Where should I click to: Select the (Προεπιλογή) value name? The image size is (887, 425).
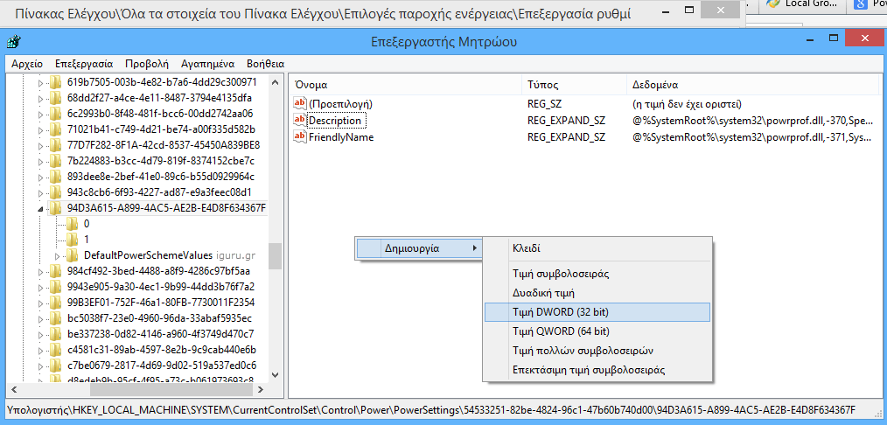pos(340,104)
